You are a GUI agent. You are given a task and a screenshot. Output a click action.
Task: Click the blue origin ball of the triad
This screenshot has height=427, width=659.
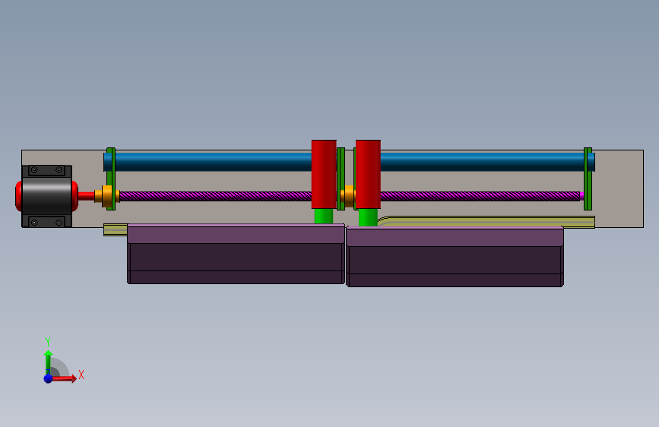point(49,378)
